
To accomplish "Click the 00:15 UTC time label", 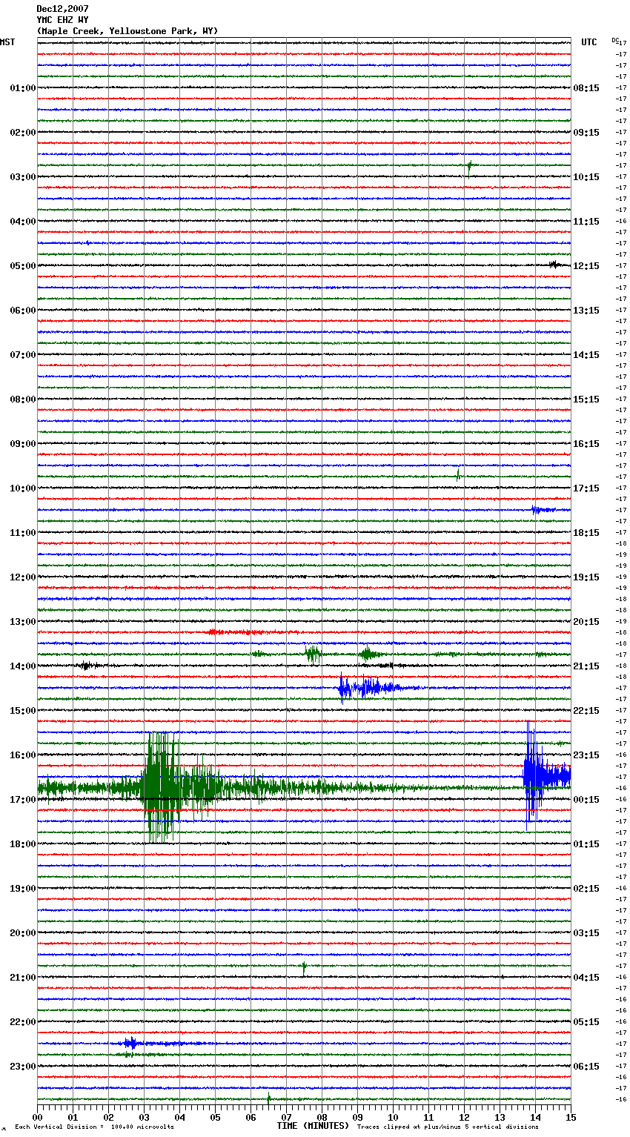I will tap(586, 800).
